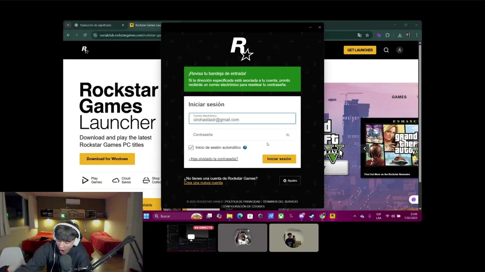
Task: Open volume control in system tray
Action: coord(393,216)
